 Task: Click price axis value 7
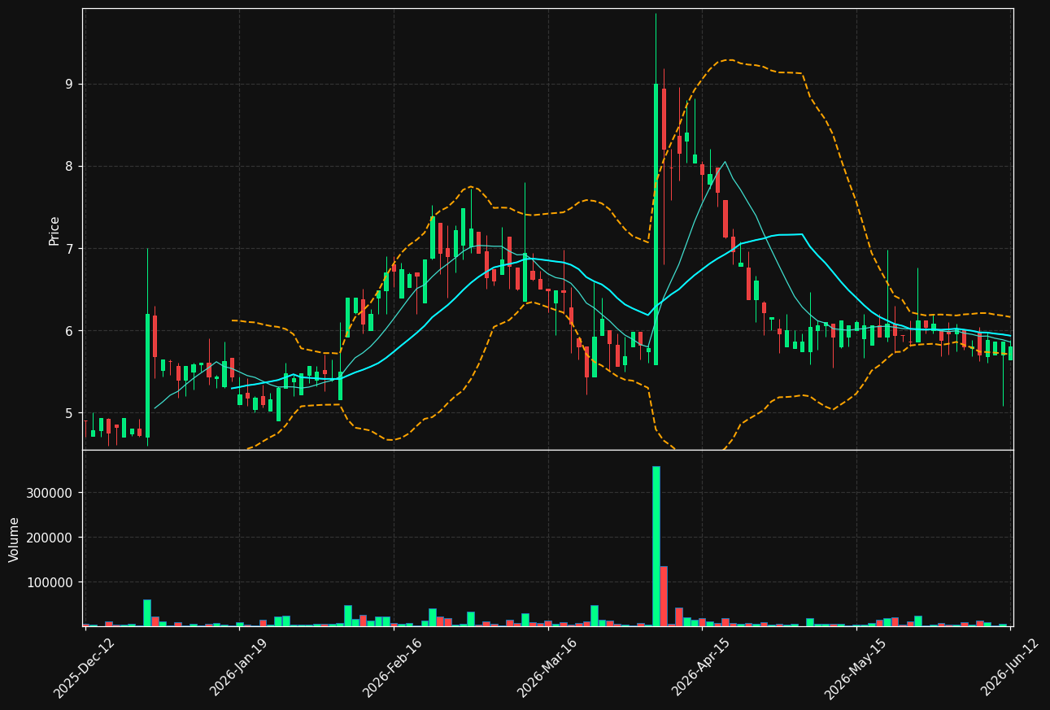(68, 248)
